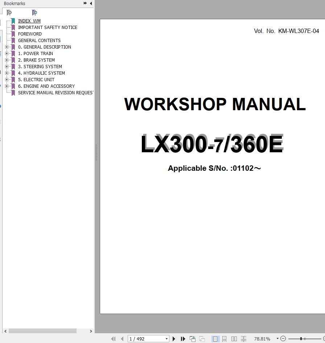Expand the 0. GENERAL DESCRIPTION node
Screen dimensions: 325x343
pos(7,47)
